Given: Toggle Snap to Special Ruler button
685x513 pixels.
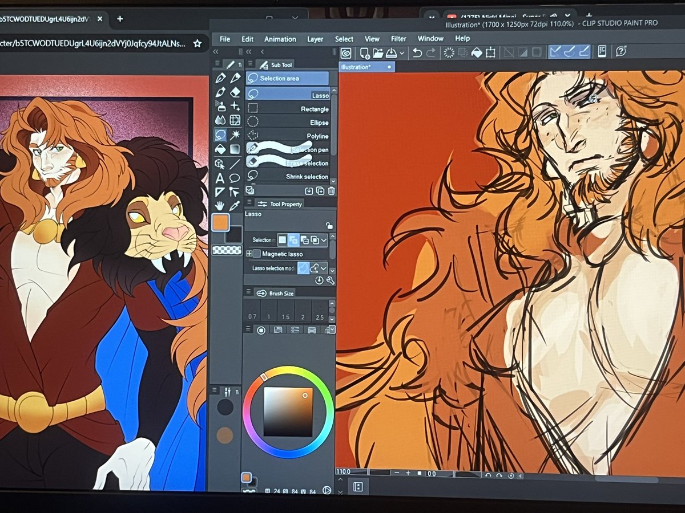Looking at the screenshot, I should [x=569, y=52].
